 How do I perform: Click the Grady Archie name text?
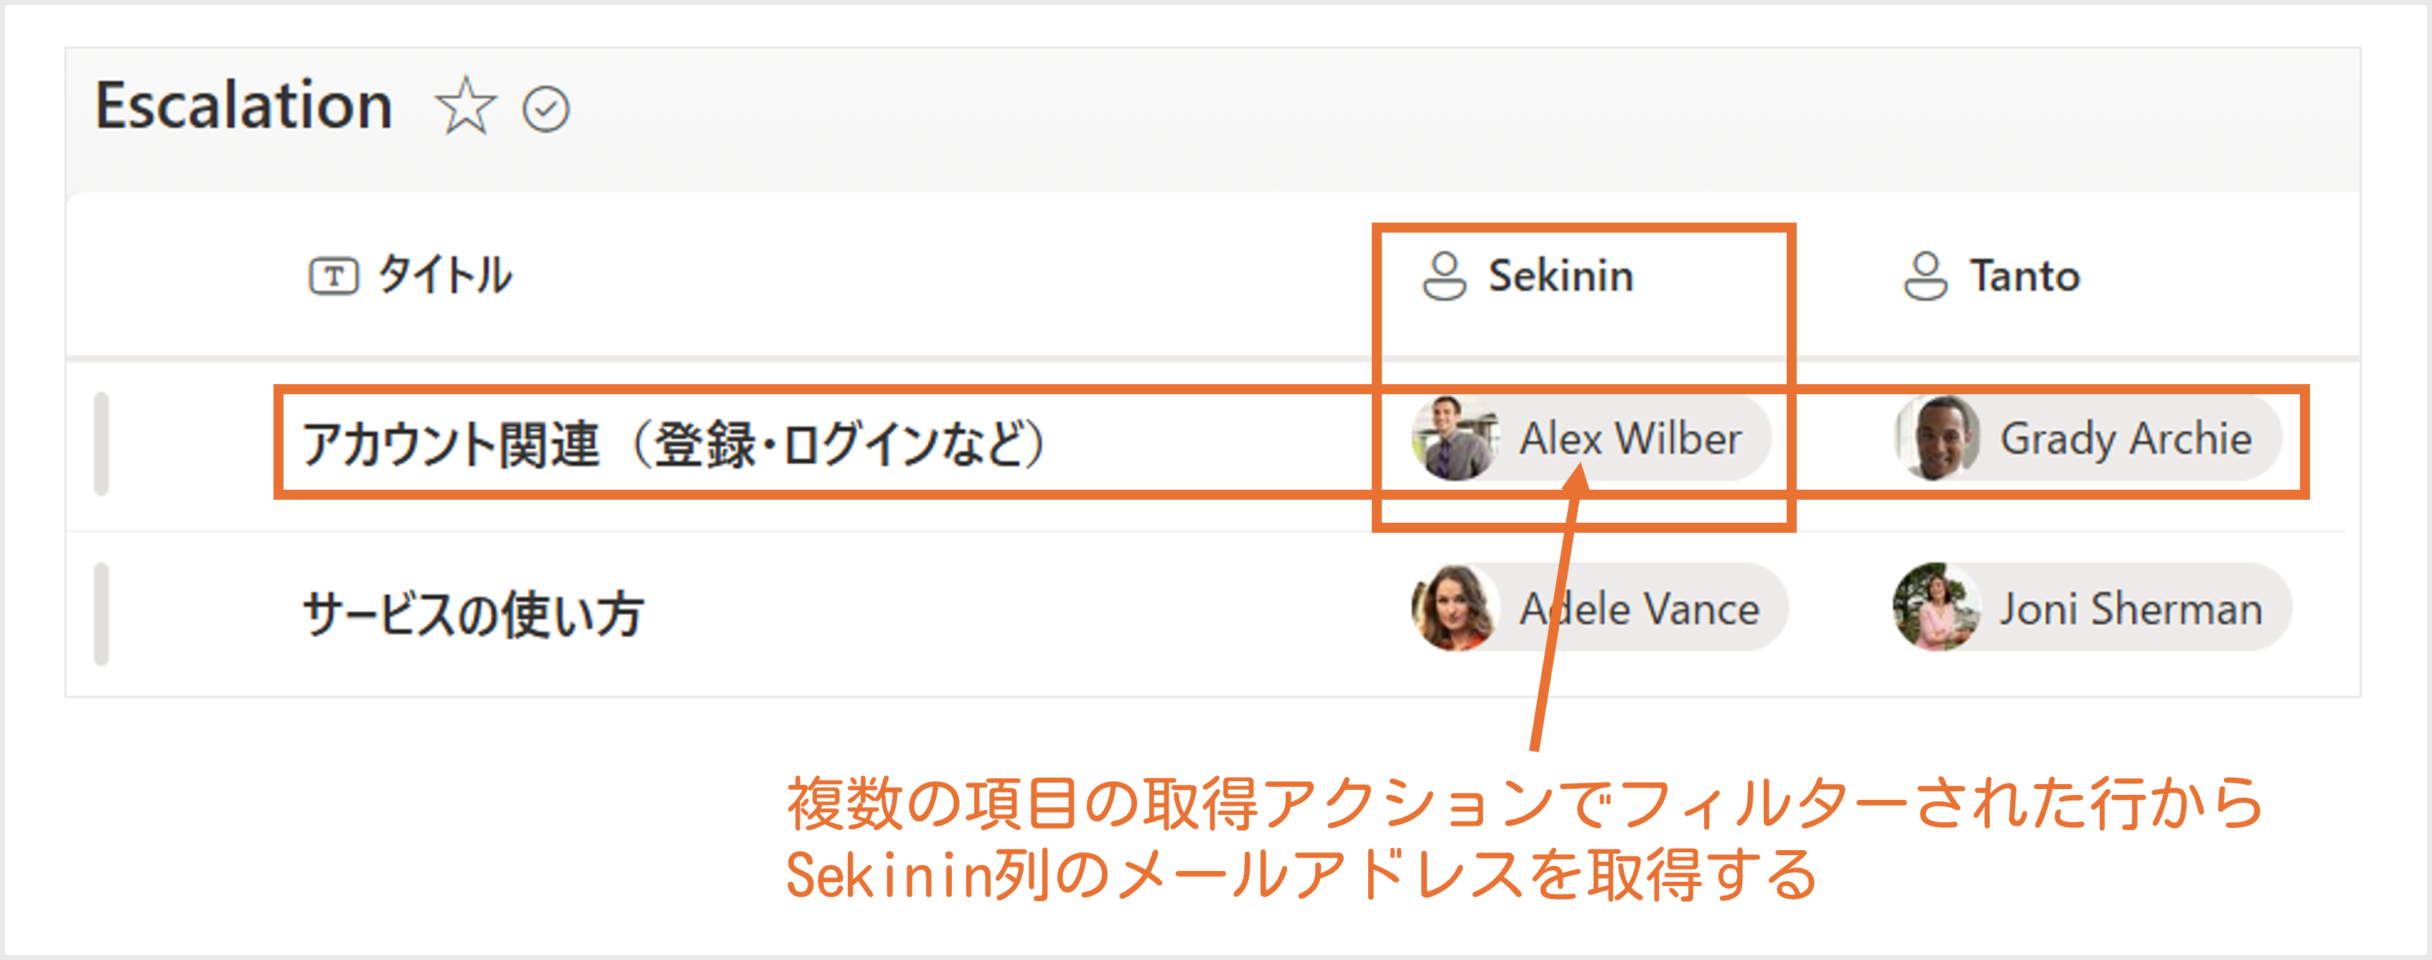[2126, 439]
